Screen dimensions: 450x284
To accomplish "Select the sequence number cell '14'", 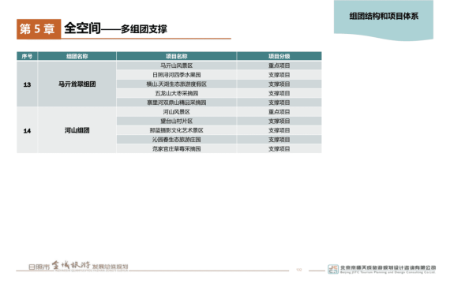I will click(27, 130).
